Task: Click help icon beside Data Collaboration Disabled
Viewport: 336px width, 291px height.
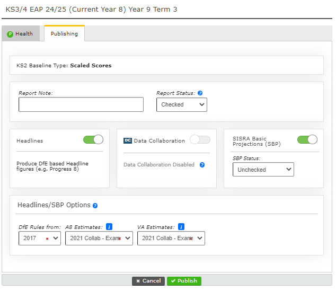Action: tap(202, 165)
